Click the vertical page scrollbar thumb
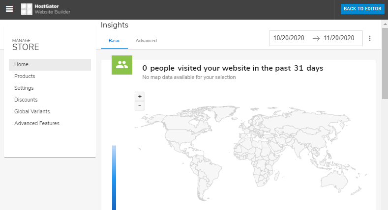Viewport: 388px width, 210px height. coord(385,63)
